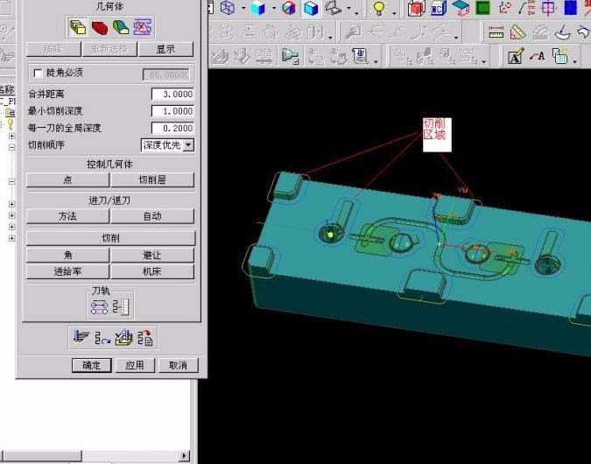The image size is (591, 464).
Task: Select the Trim boundary geometry icon
Action: (x=141, y=26)
